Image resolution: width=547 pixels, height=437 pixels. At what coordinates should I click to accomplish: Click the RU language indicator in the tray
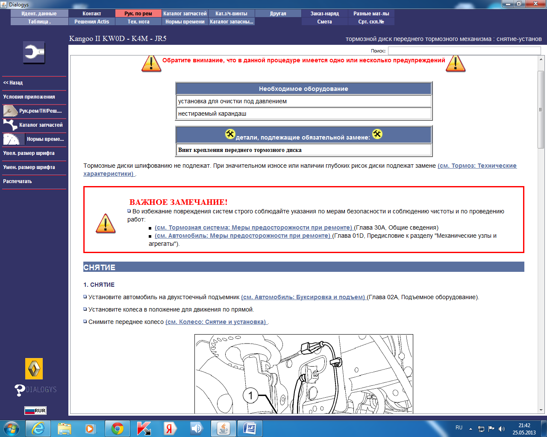pyautogui.click(x=459, y=428)
